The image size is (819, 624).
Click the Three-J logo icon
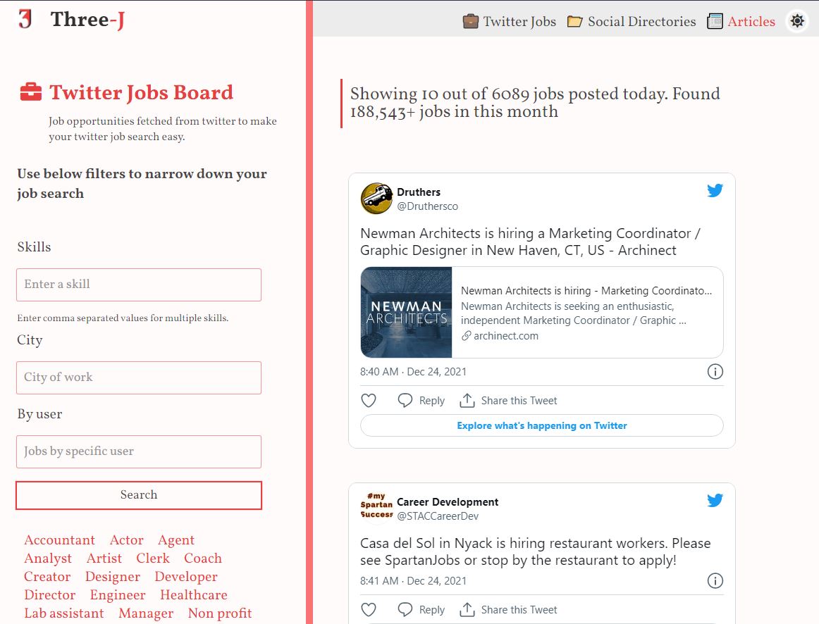pyautogui.click(x=25, y=19)
